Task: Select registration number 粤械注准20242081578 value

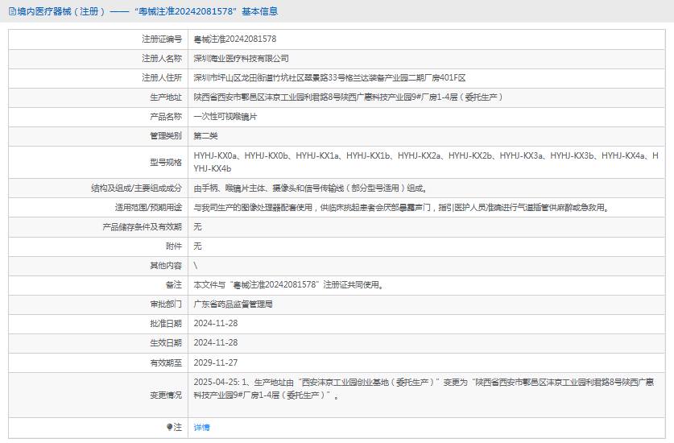Action: 234,39
